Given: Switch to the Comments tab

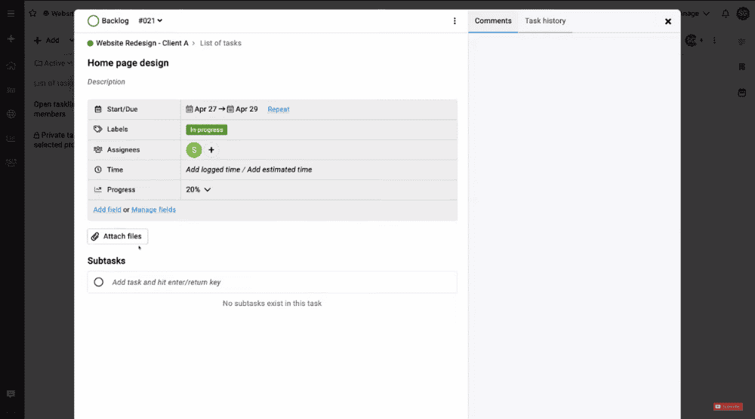Looking at the screenshot, I should pyautogui.click(x=493, y=20).
